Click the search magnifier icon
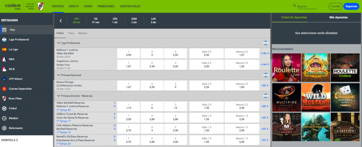Viewport: 362px width, 147px height. point(294,6)
